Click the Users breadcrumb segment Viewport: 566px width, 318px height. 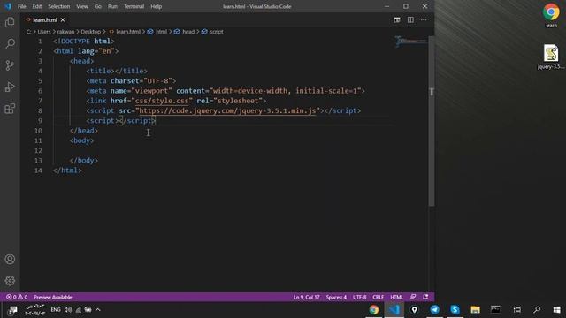coord(44,32)
